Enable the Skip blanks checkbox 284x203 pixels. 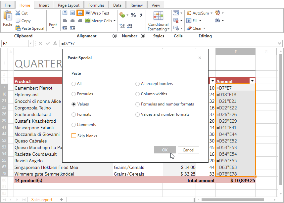[x=74, y=136]
